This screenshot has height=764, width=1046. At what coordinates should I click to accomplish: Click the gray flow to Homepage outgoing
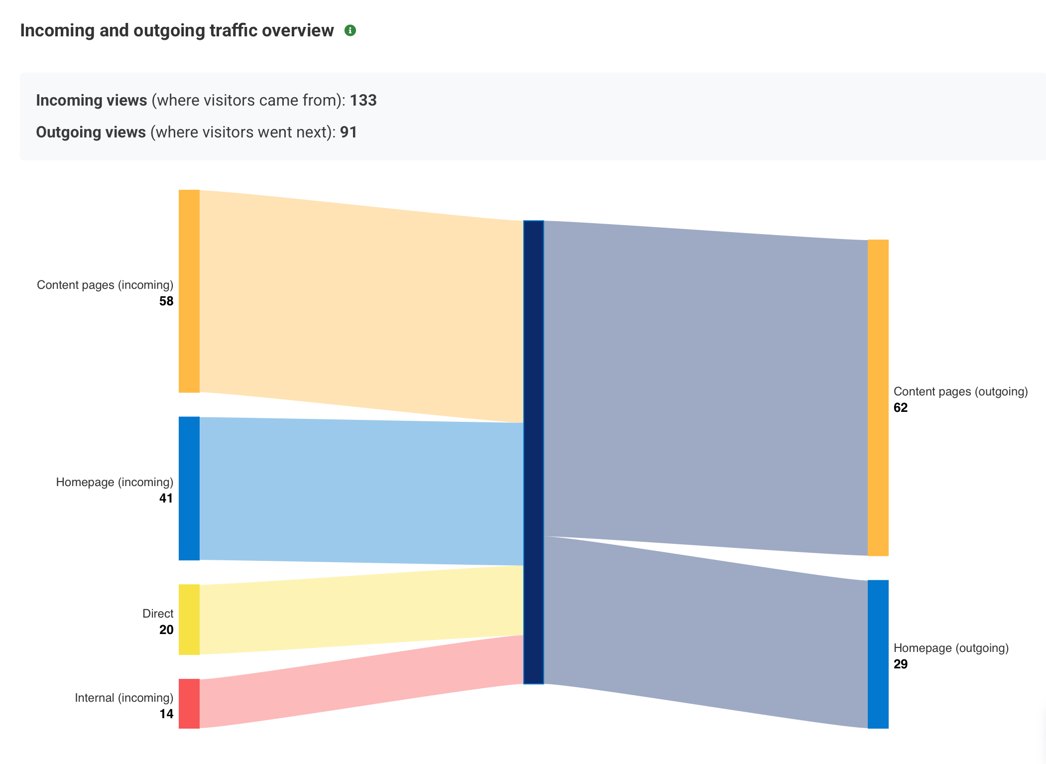tap(705, 633)
